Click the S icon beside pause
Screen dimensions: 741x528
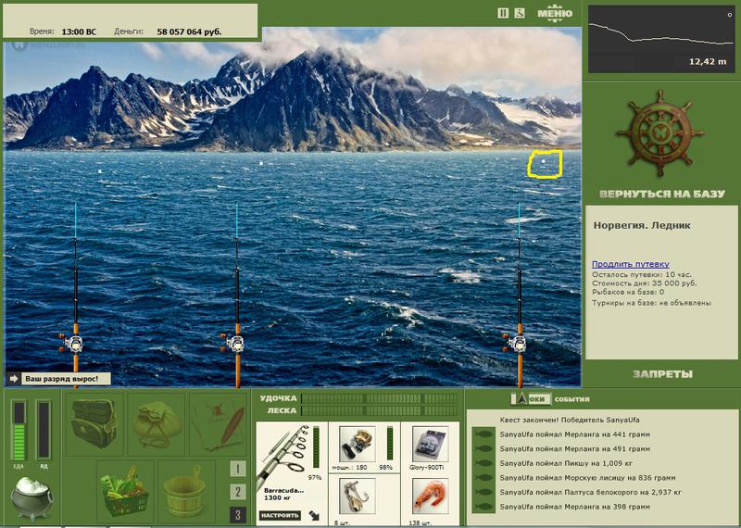(520, 13)
